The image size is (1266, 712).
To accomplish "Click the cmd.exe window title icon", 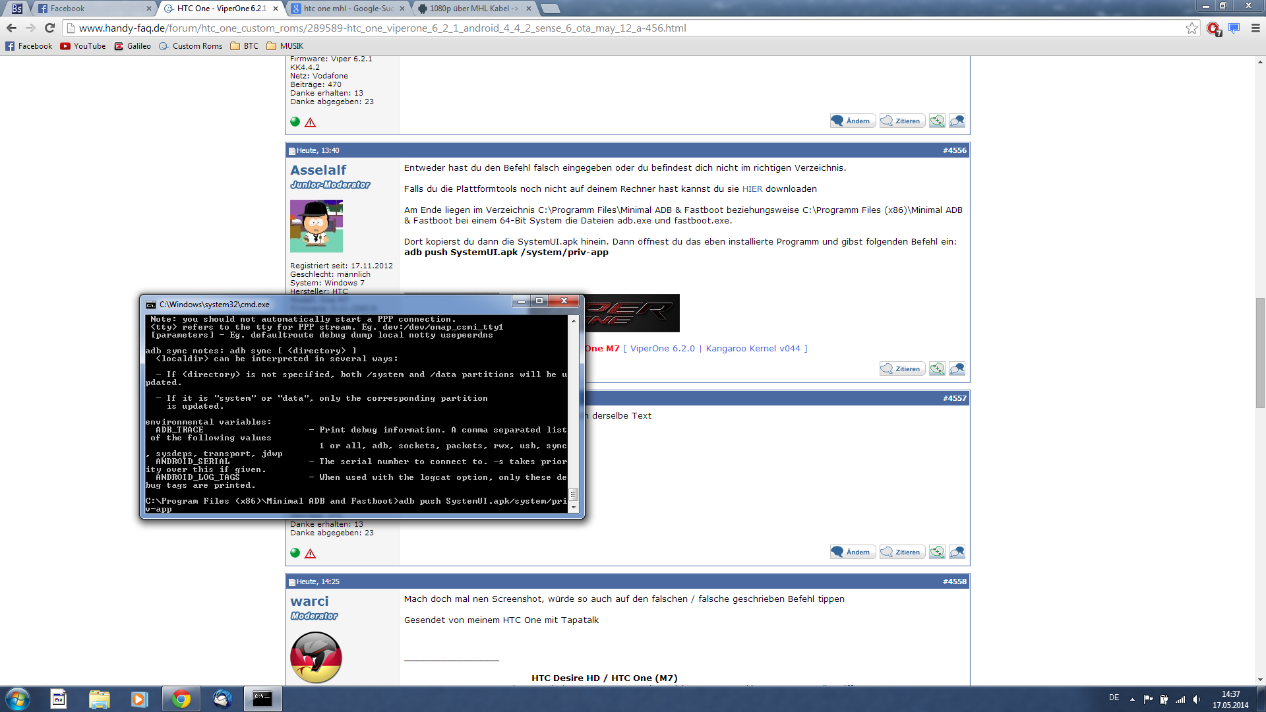I will [x=151, y=305].
